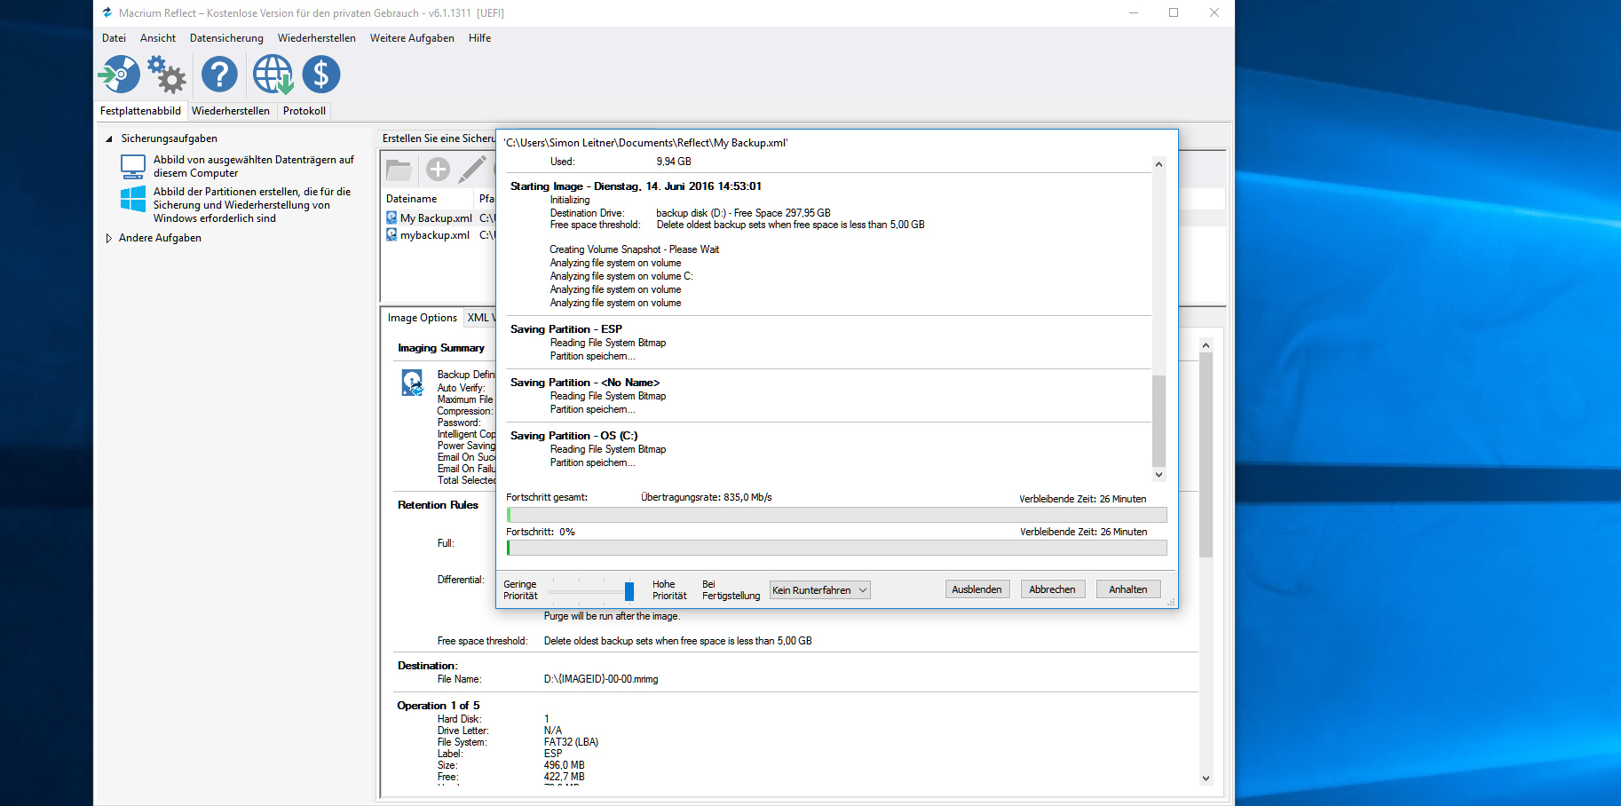Click the log scrollbar down arrow in dialog
The width and height of the screenshot is (1621, 806).
point(1158,475)
